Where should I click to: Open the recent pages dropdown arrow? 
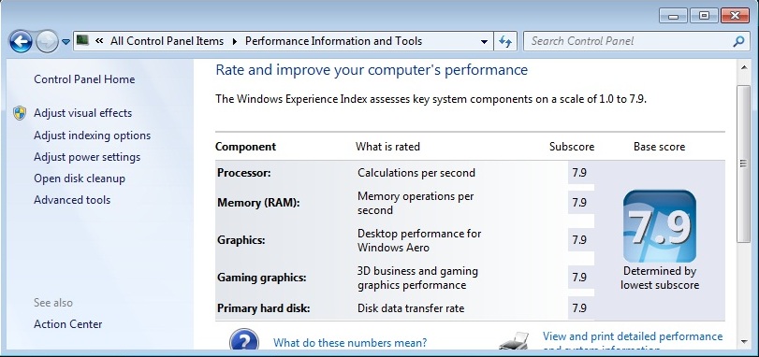[66, 42]
